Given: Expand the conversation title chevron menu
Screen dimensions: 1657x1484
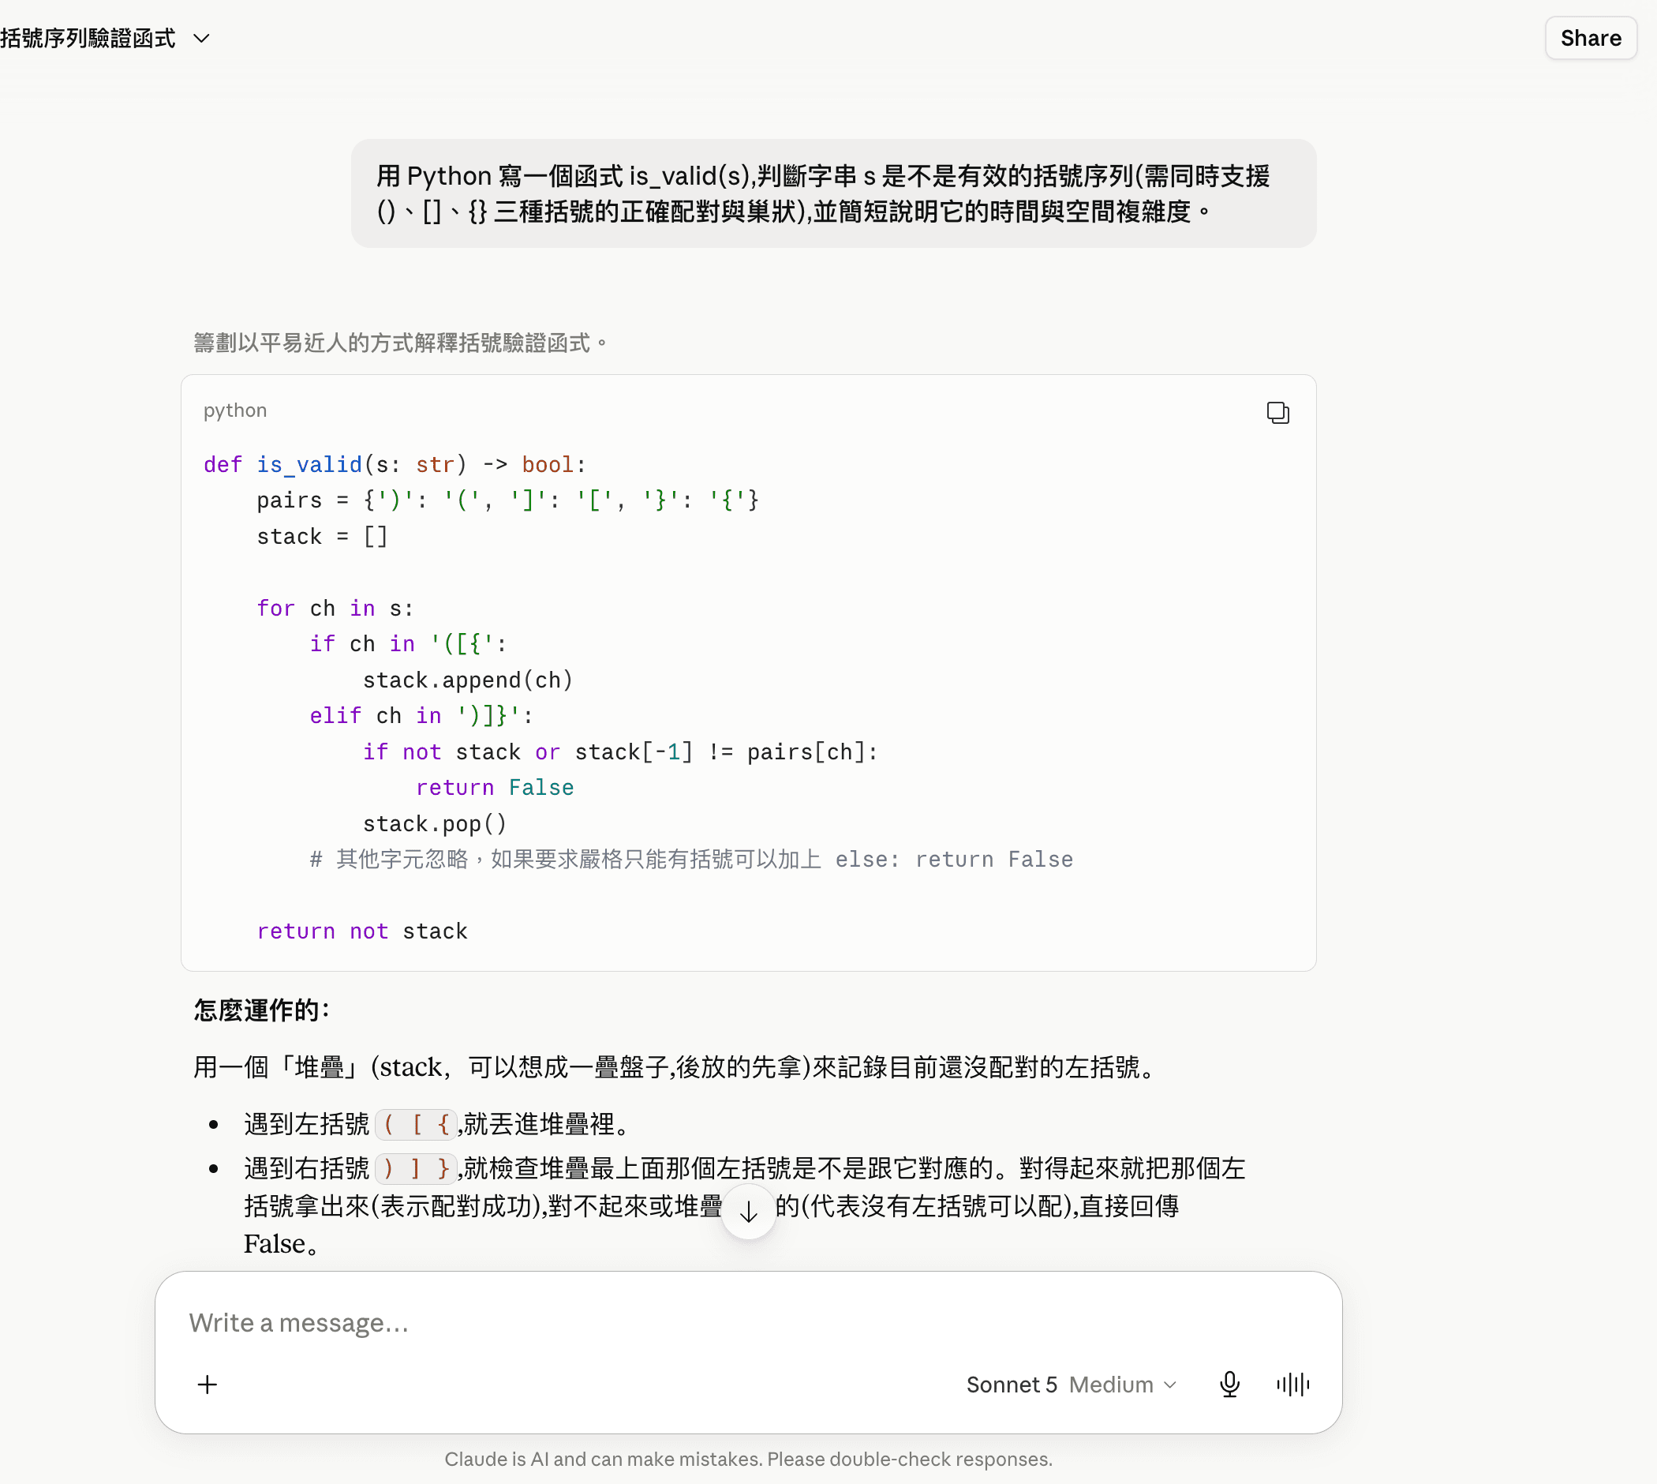Looking at the screenshot, I should (x=201, y=39).
